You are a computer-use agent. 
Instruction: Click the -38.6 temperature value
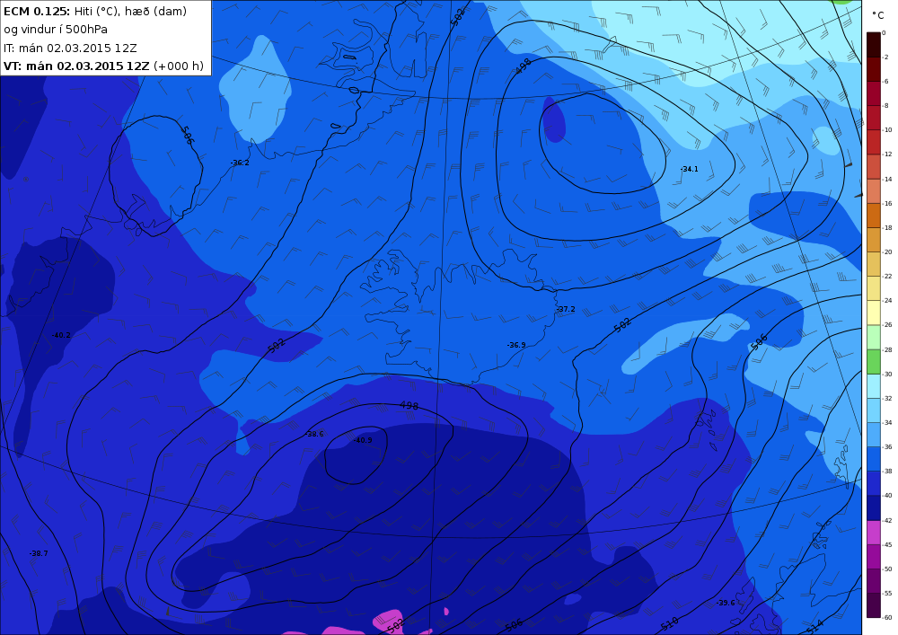[x=314, y=434]
